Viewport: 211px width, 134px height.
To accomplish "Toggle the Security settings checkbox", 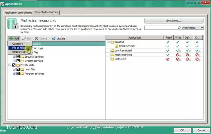I will point(18,57).
